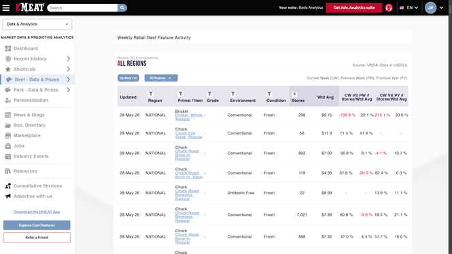This screenshot has height=254, width=452.
Task: Filter by Grade funnel icon
Action: click(x=209, y=94)
